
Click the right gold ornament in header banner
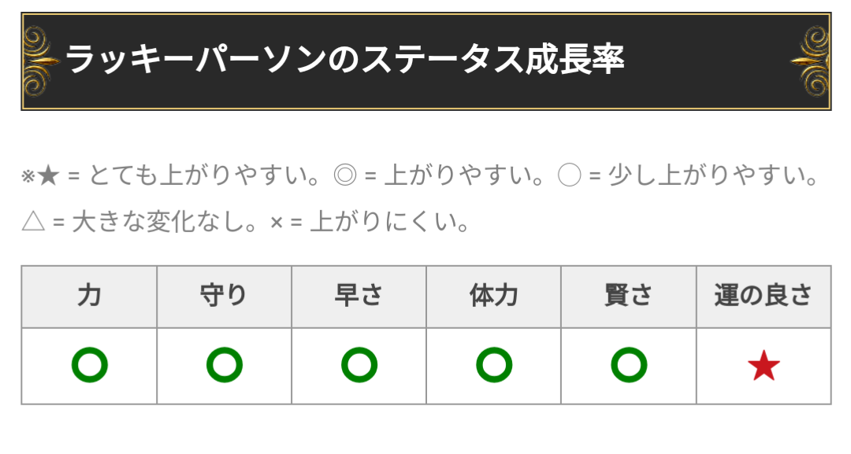[x=810, y=61]
